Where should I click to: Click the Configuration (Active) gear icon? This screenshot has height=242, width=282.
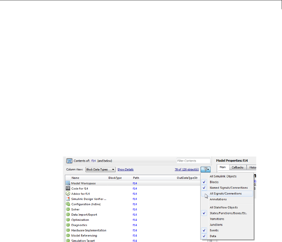click(68, 204)
